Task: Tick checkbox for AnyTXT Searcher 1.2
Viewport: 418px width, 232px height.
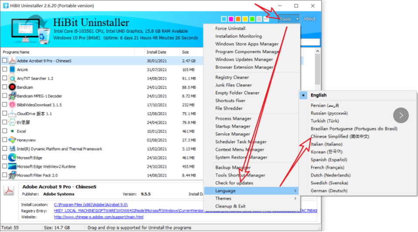Action: click(4, 78)
